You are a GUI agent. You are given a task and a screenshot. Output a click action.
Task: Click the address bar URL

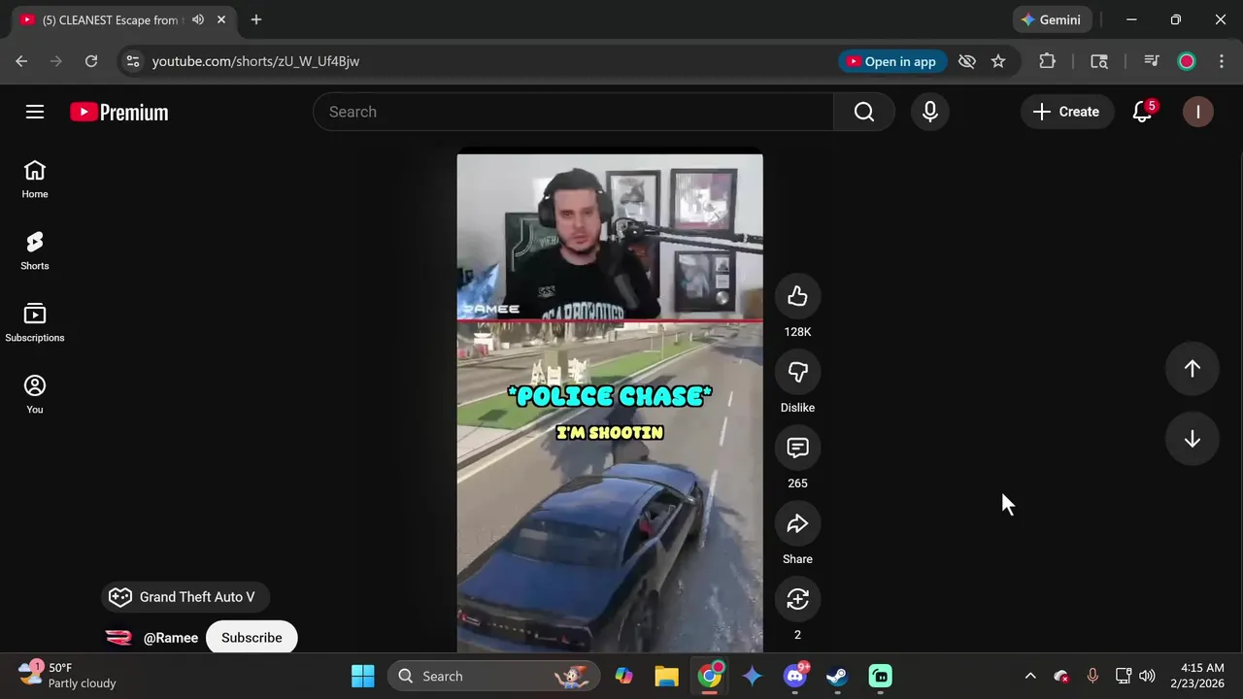click(255, 61)
